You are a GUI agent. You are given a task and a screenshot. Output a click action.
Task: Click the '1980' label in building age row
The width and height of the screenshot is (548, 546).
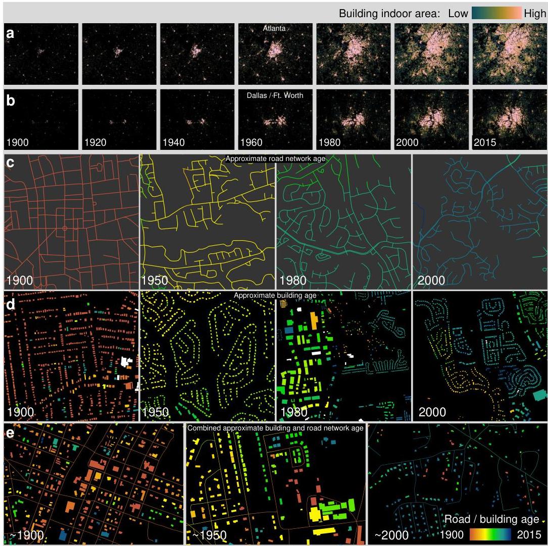[x=294, y=412]
